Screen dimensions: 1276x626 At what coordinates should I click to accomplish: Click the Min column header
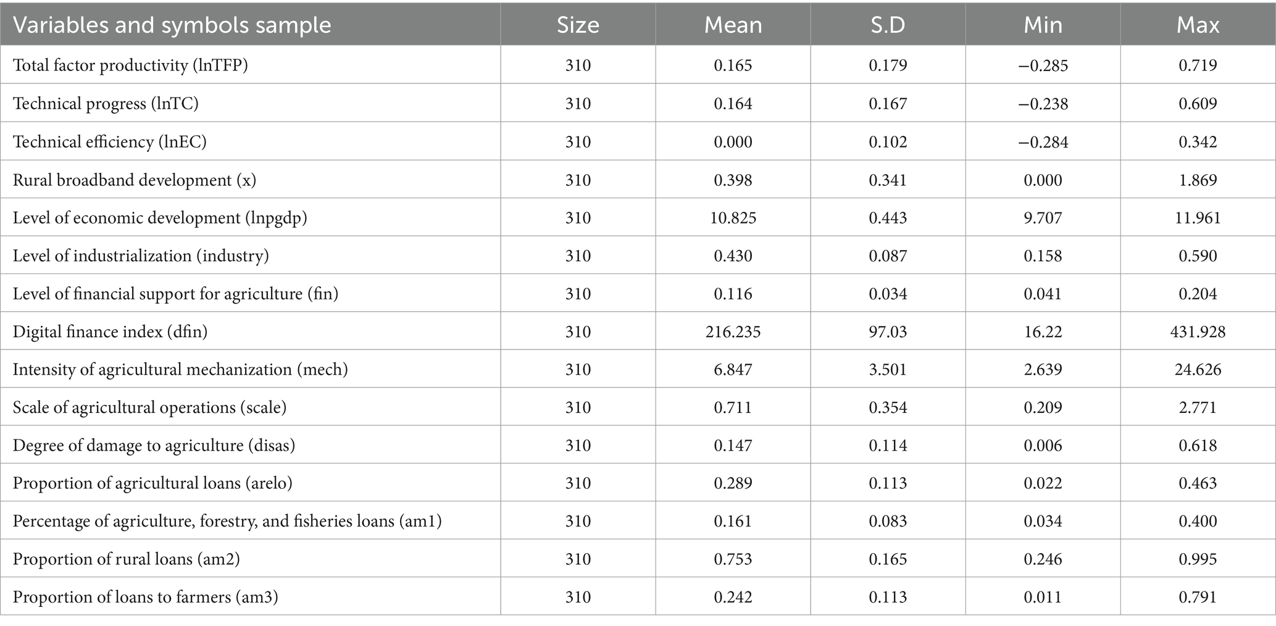tap(1043, 25)
